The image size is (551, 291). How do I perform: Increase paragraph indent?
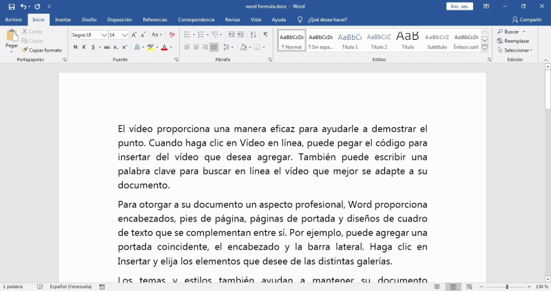240,34
